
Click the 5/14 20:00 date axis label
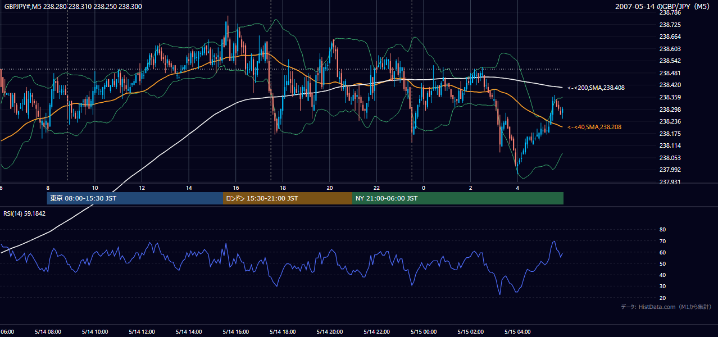pyautogui.click(x=330, y=331)
